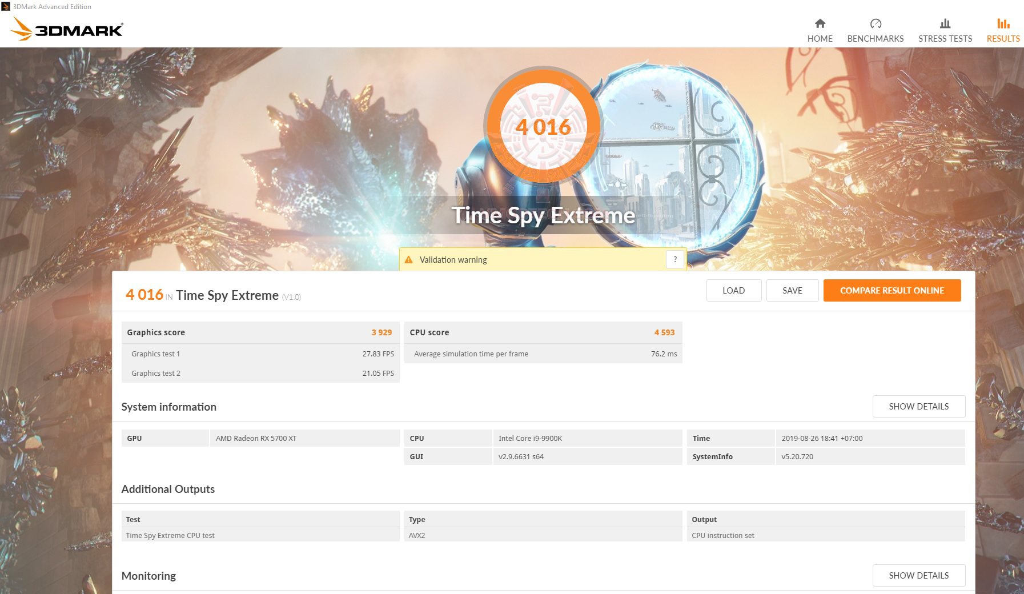Screen dimensions: 1024x594
Task: Click the COMPARE RESULT ONLINE button
Action: pos(892,290)
